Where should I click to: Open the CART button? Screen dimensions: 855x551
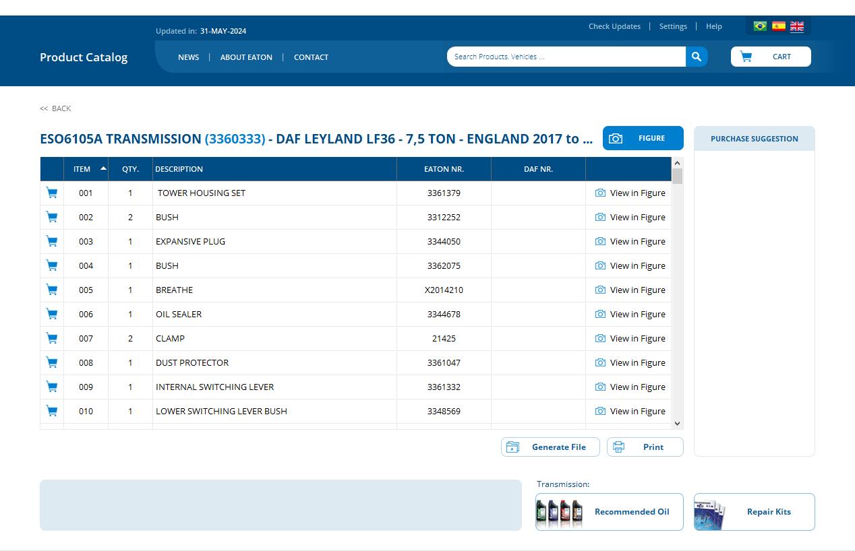click(x=771, y=57)
